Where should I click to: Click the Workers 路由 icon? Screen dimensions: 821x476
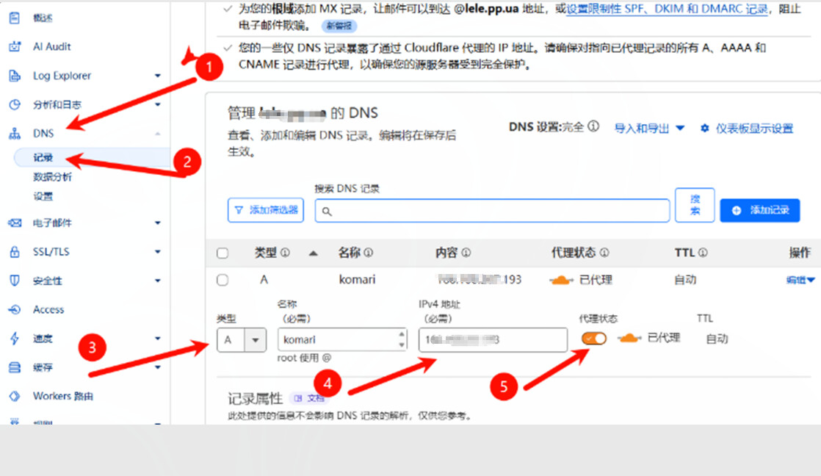click(14, 396)
